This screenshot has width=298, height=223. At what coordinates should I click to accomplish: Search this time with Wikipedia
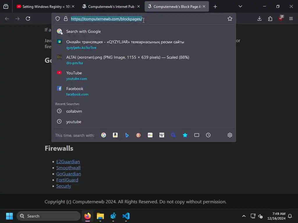(162, 135)
